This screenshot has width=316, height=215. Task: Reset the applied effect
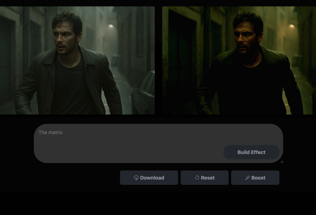coord(205,178)
